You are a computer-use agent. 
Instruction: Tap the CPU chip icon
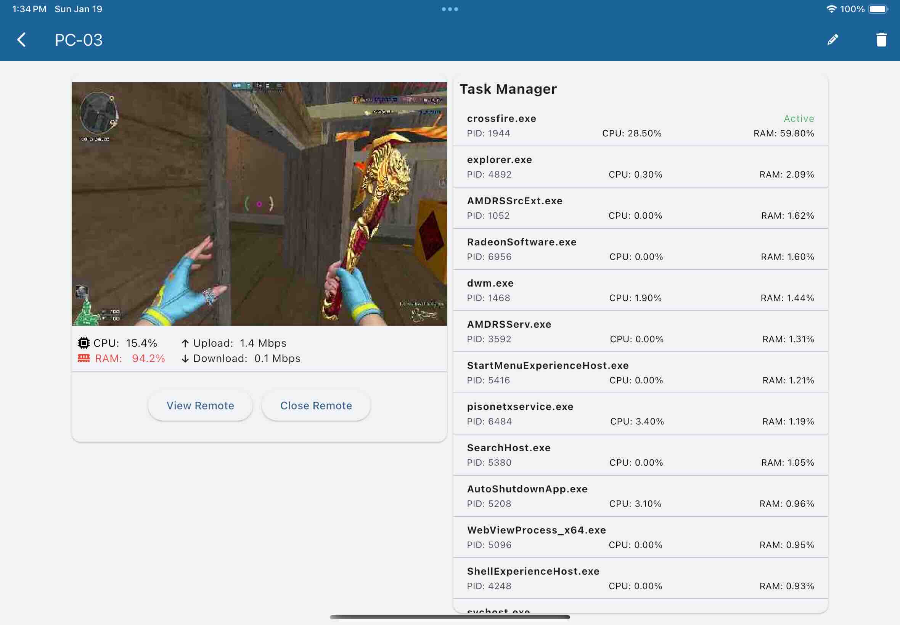84,343
